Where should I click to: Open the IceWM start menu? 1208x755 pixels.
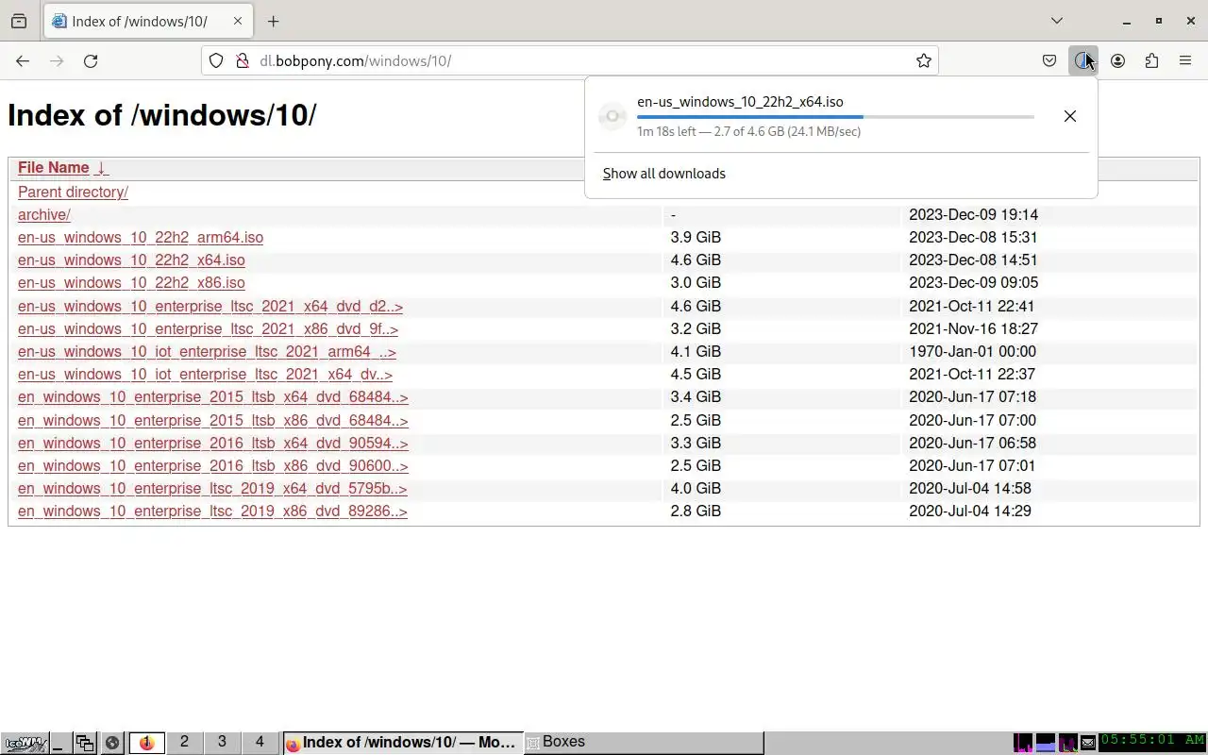pyautogui.click(x=23, y=743)
